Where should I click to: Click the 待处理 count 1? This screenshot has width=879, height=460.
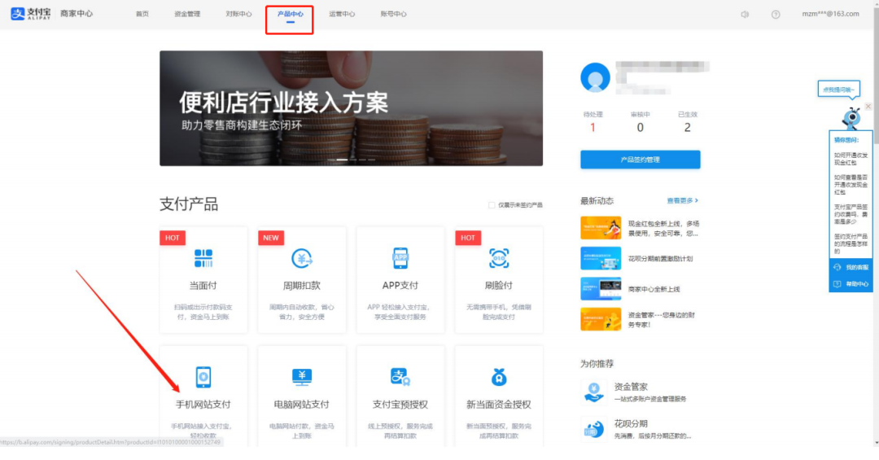pyautogui.click(x=593, y=127)
